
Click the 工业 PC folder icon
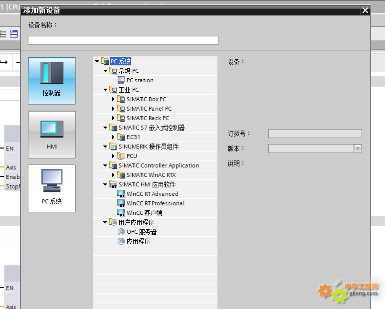pyautogui.click(x=113, y=90)
